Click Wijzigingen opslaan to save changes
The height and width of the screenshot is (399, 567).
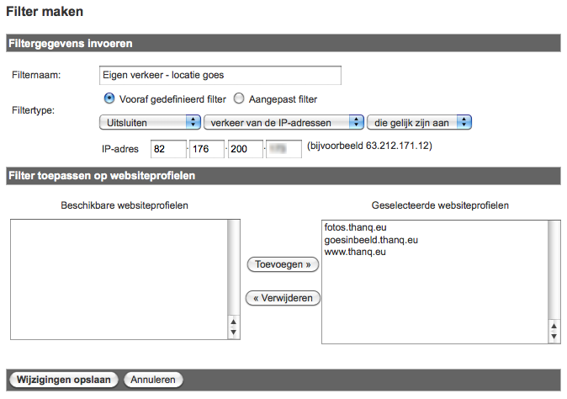64,380
